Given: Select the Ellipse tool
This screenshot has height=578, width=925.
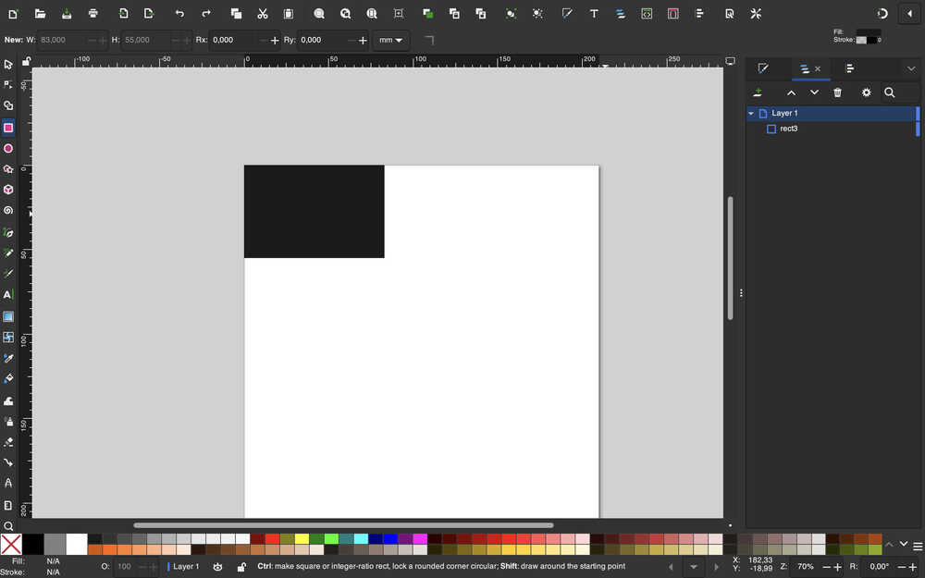Looking at the screenshot, I should tap(8, 149).
